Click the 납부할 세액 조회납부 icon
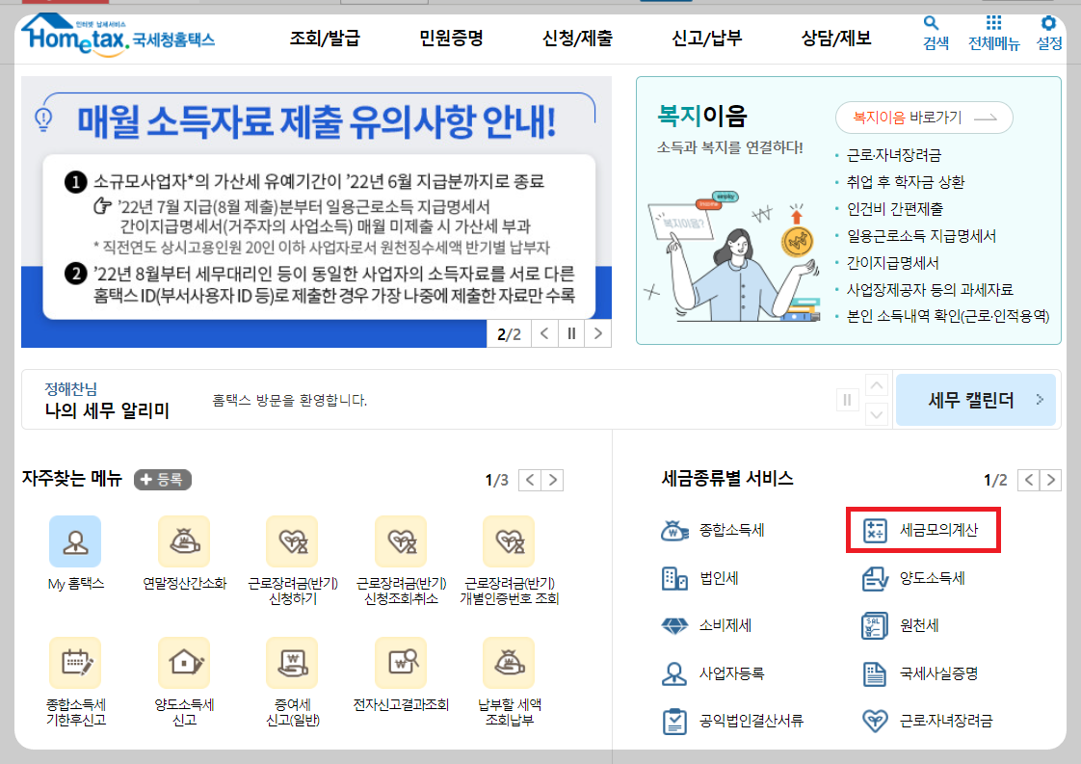This screenshot has width=1081, height=764. point(508,662)
